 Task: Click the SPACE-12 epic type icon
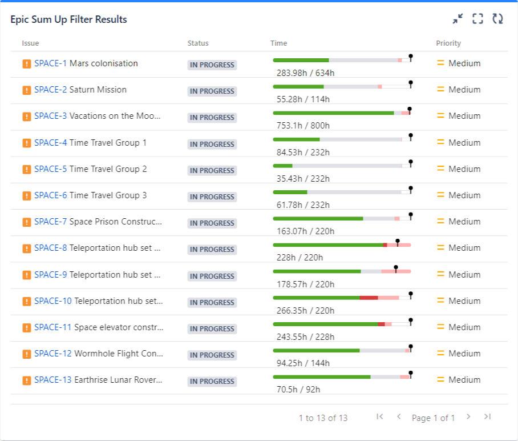pos(26,354)
